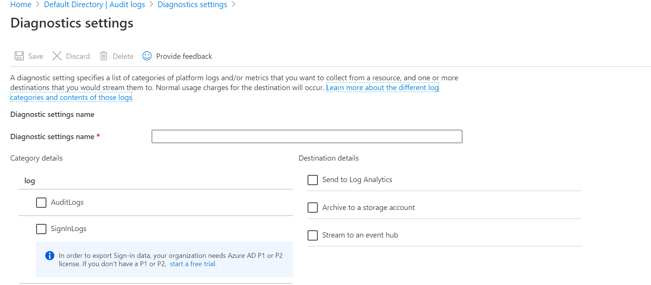Image resolution: width=651 pixels, height=285 pixels.
Task: Go to Home in the breadcrumb
Action: 21,5
